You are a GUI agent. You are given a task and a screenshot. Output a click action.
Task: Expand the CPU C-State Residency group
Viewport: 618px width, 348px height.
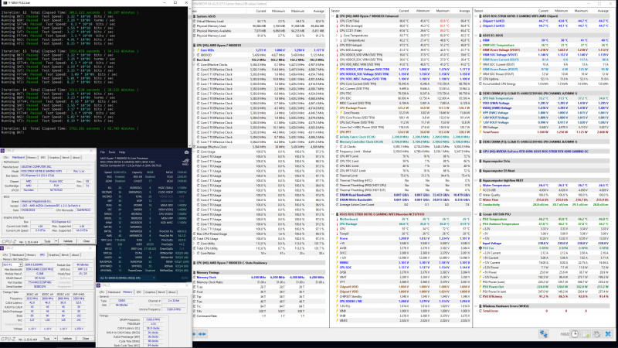(x=195, y=263)
